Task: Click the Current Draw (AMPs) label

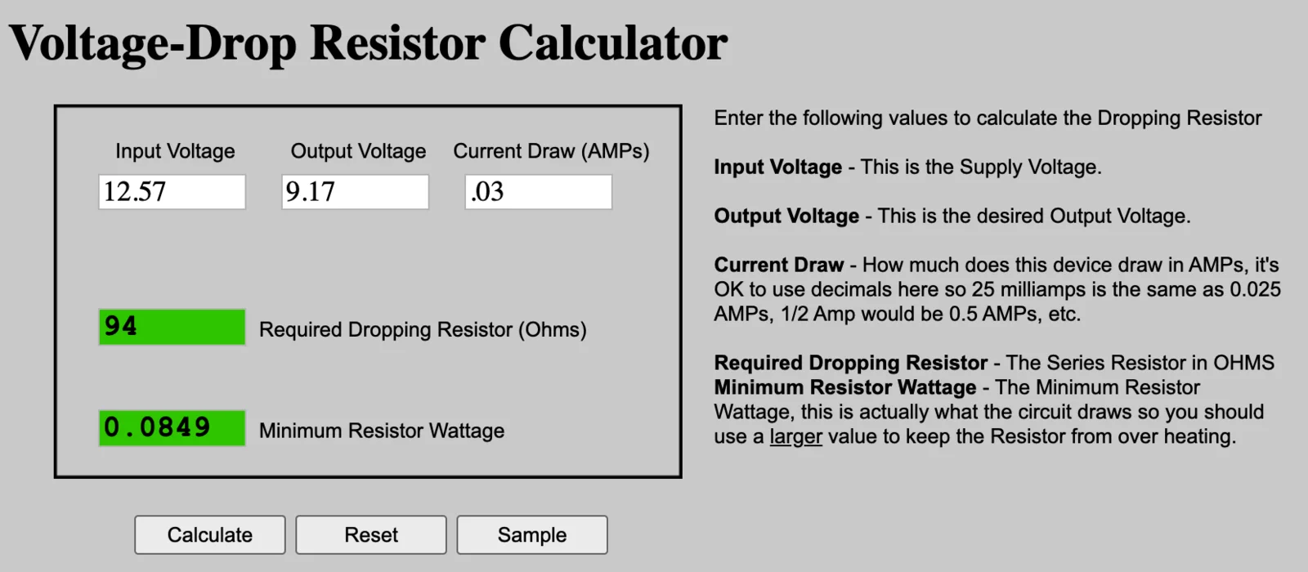Action: point(551,151)
